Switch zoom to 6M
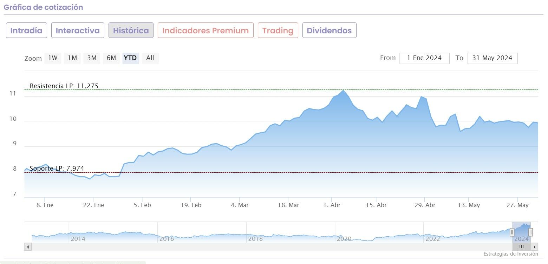Screen dimensions: 548x264 [111, 58]
